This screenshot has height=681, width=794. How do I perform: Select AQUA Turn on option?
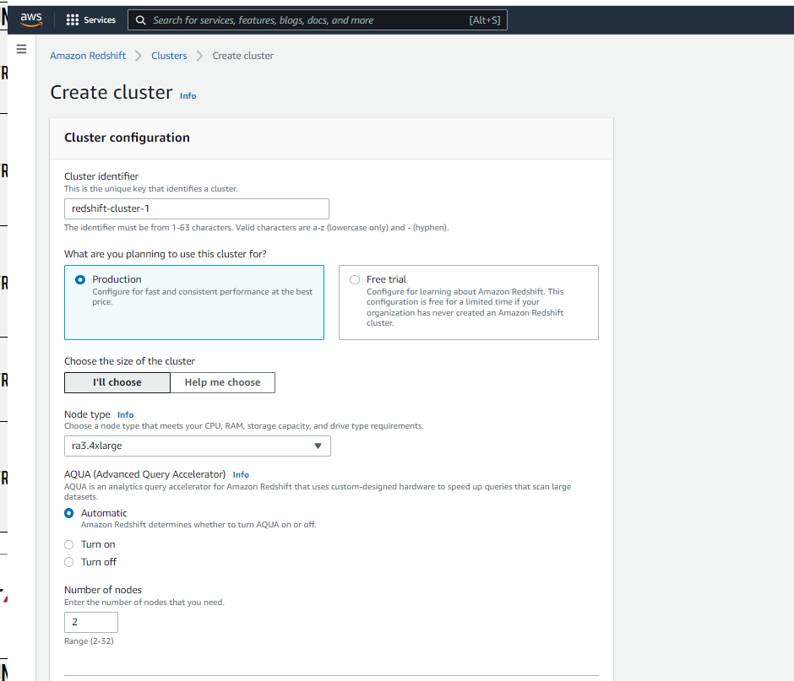[x=69, y=544]
